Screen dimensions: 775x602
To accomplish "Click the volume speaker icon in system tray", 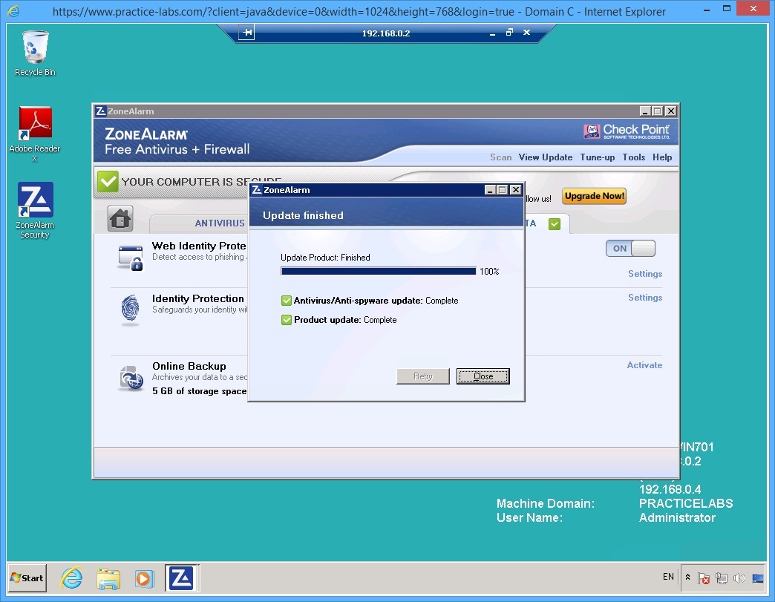I will tap(740, 578).
